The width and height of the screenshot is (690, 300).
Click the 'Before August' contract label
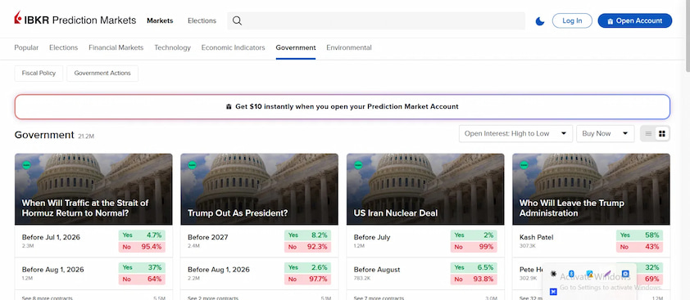point(377,270)
